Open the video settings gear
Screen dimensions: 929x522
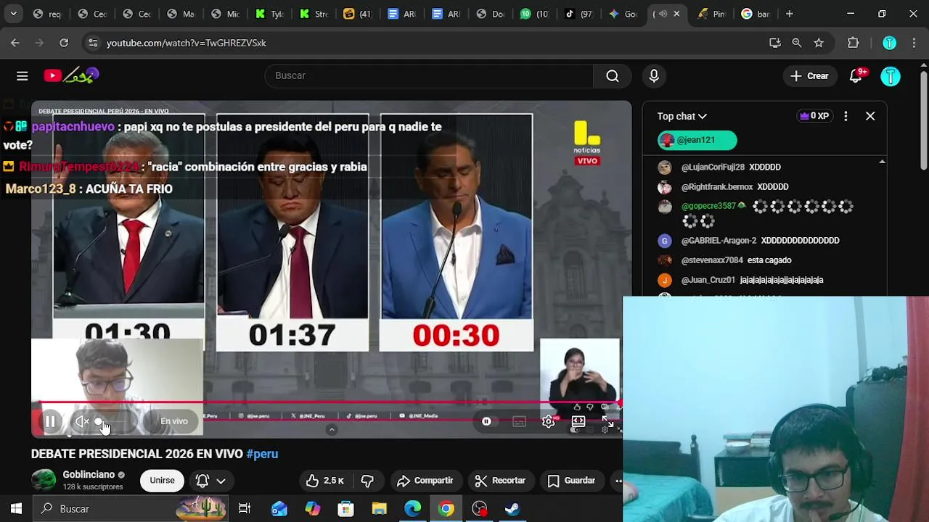pos(549,421)
